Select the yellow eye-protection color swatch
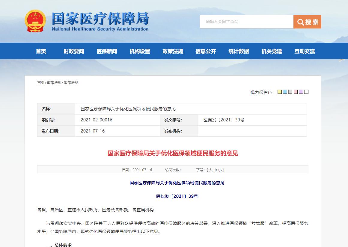The image size is (348, 247). [x=280, y=92]
